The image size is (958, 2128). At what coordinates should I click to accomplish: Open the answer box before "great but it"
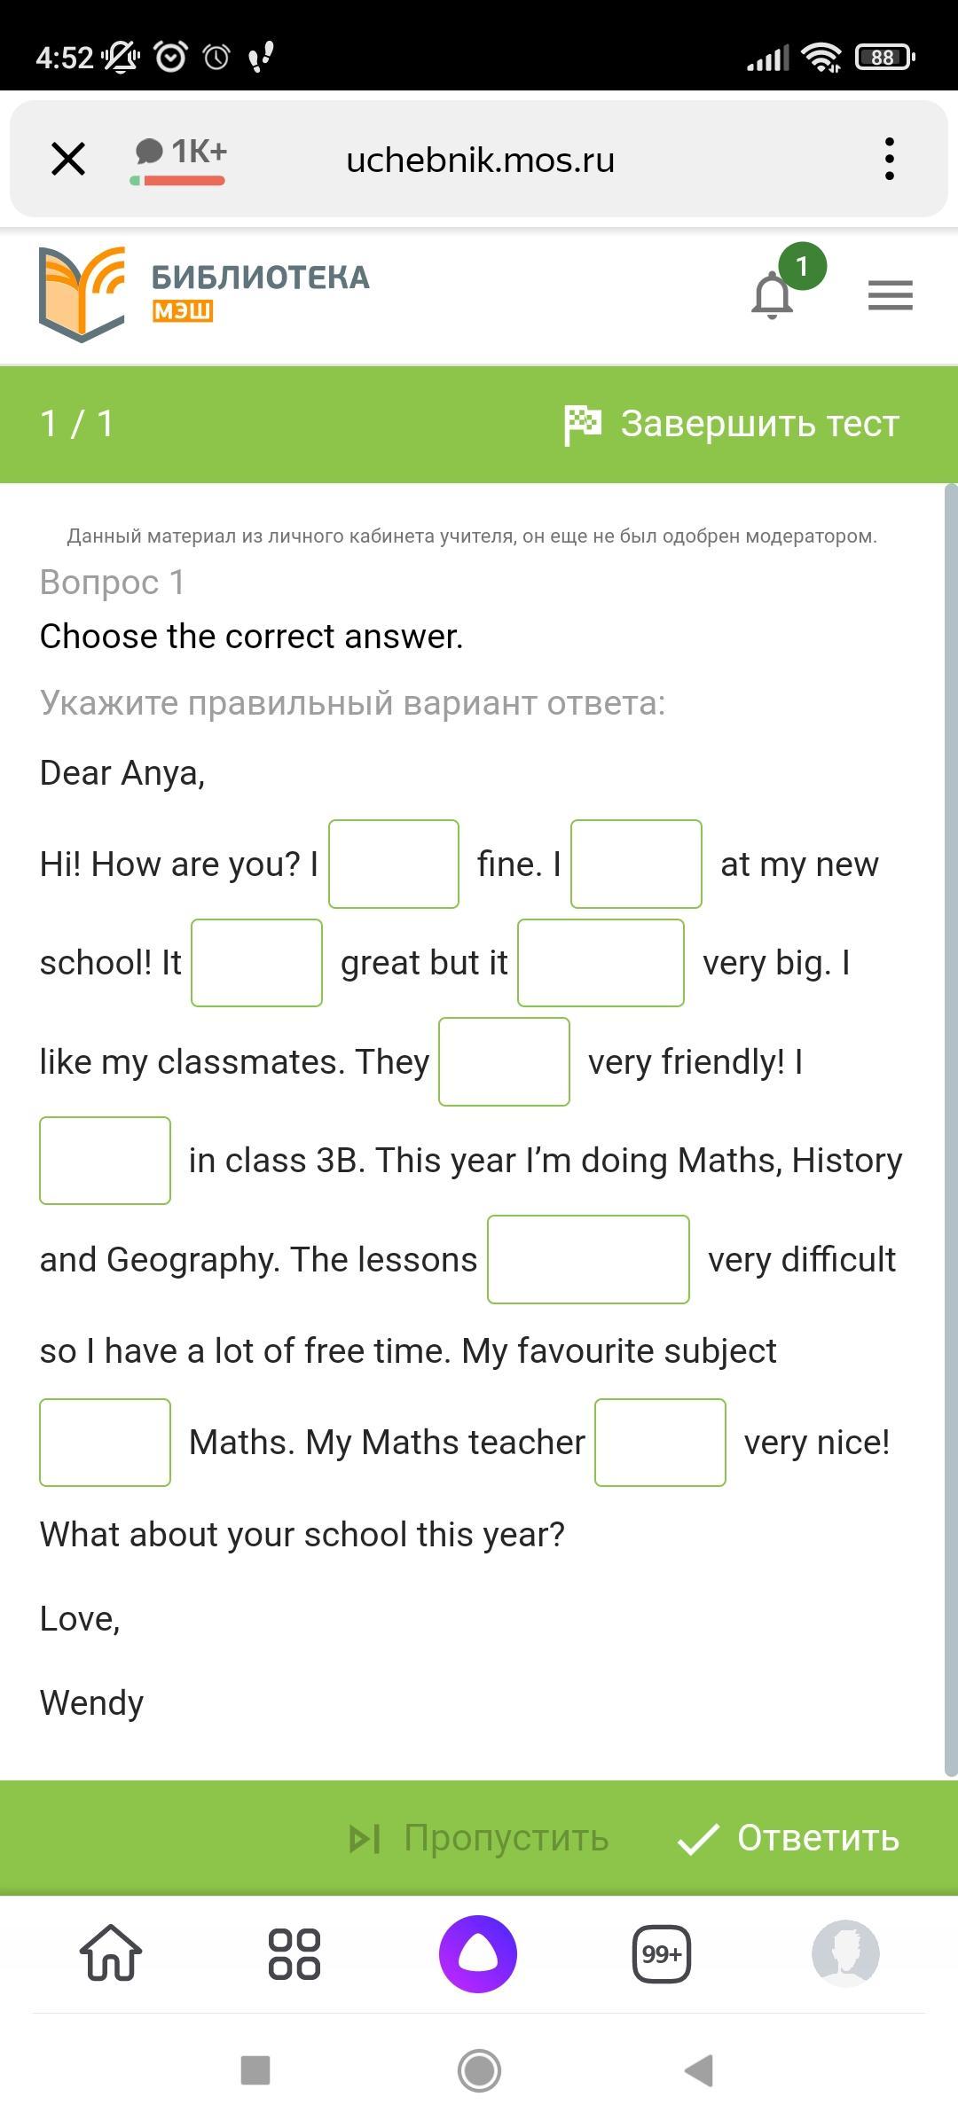(256, 963)
